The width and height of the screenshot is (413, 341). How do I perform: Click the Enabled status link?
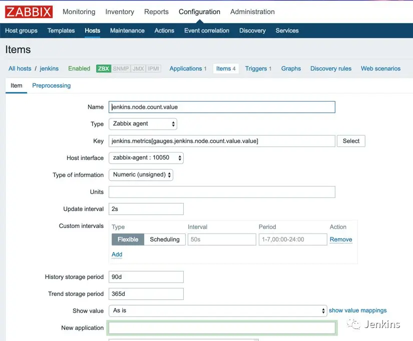point(79,68)
